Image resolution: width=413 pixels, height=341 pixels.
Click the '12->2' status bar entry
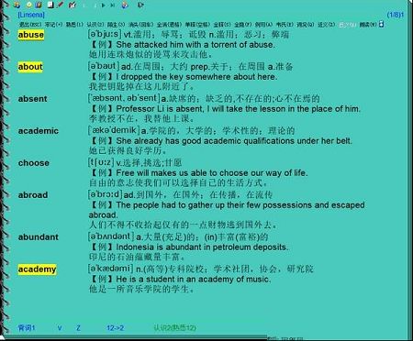(x=116, y=328)
